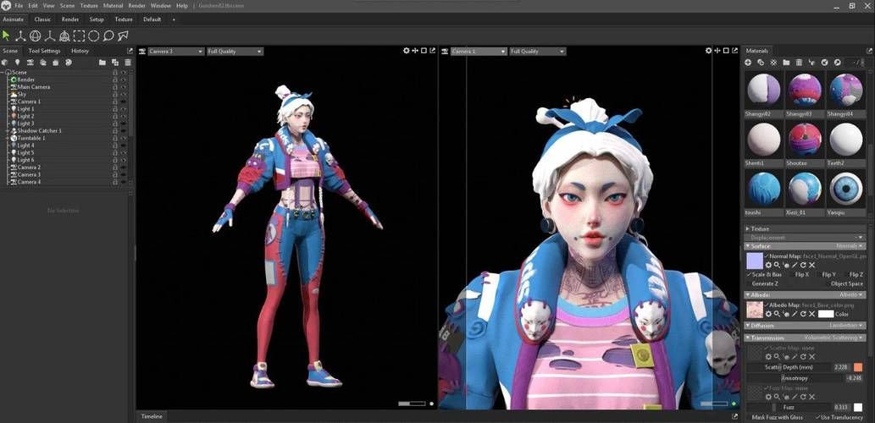
Task: Delete material using the trash icon
Action: coord(799,63)
